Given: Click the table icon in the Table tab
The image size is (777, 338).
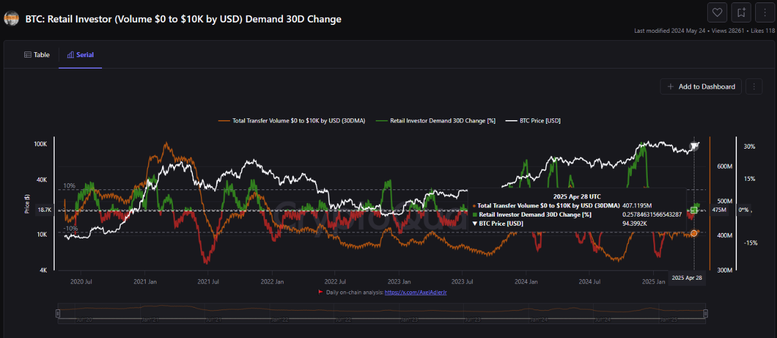Looking at the screenshot, I should point(27,55).
